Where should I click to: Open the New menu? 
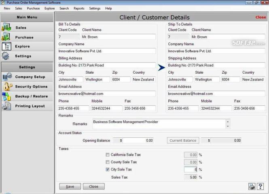click(7, 9)
